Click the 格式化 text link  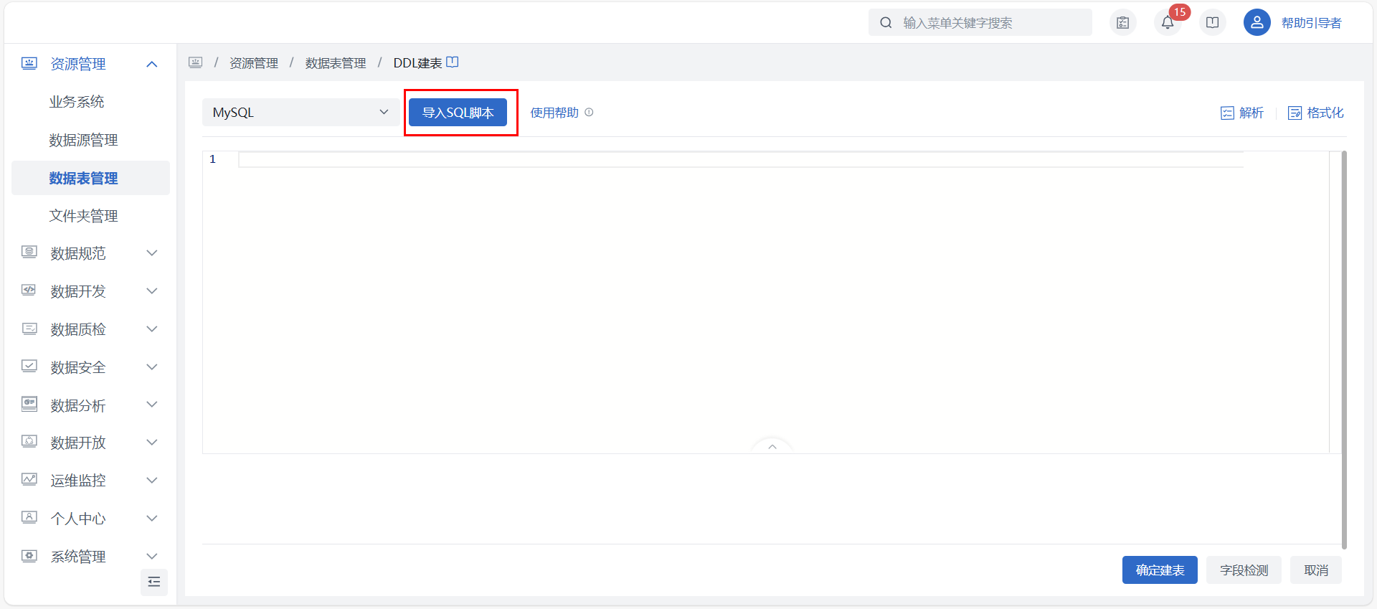click(x=1325, y=113)
